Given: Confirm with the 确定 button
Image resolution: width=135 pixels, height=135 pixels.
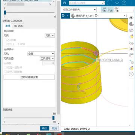Looking at the screenshot, I should point(45,128).
